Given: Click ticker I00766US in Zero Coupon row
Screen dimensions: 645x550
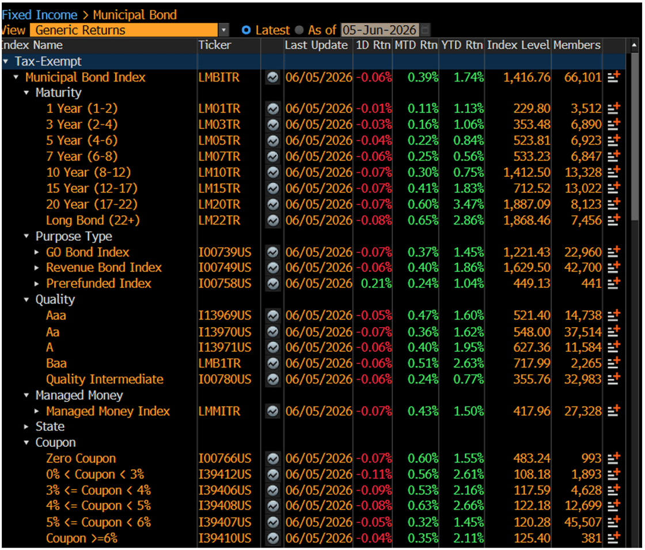Looking at the screenshot, I should pos(225,458).
